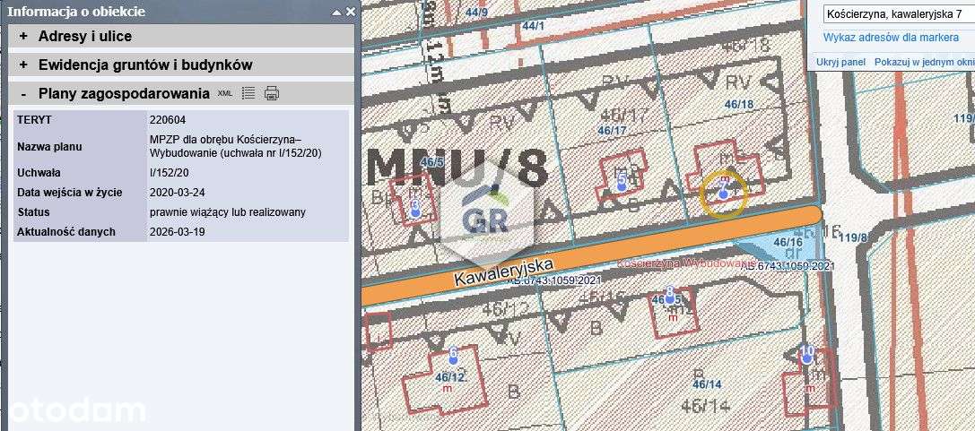The height and width of the screenshot is (431, 975).
Task: Click the date 2020-03-24 value
Action: 176,193
